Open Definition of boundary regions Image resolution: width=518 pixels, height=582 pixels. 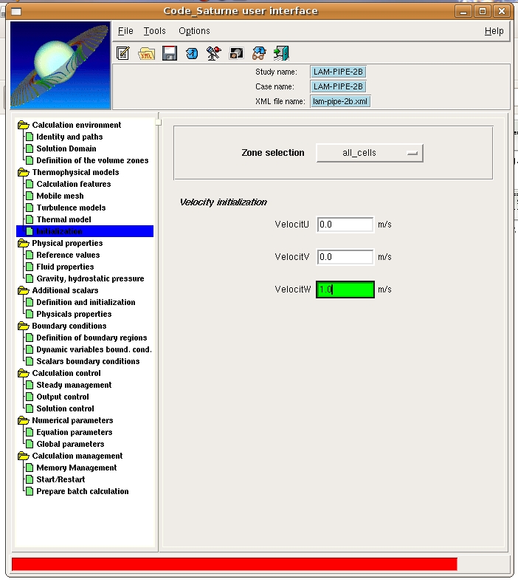91,338
